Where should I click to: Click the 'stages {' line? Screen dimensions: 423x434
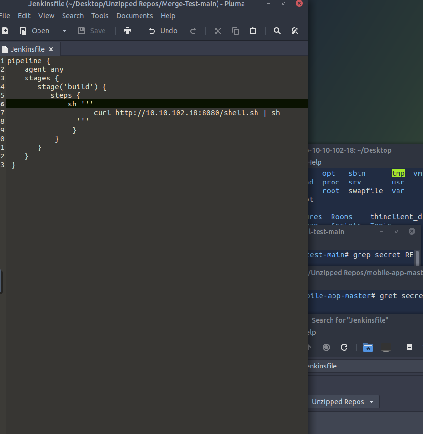(42, 78)
